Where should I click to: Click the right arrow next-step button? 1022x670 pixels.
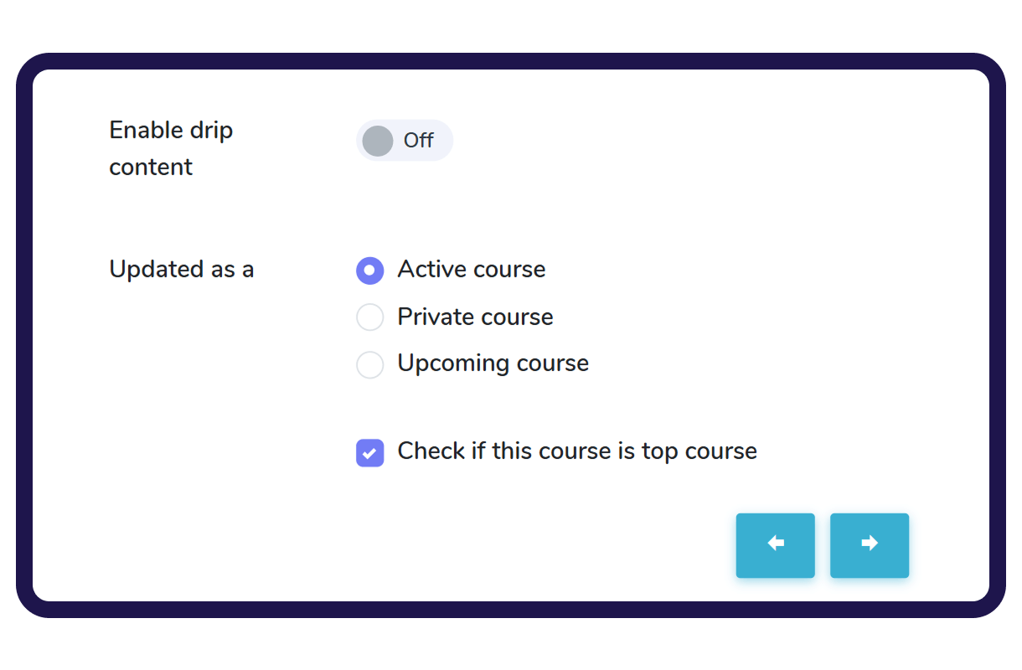(869, 545)
